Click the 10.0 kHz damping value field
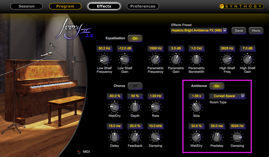Screen dimensions: 269x157 156,126
